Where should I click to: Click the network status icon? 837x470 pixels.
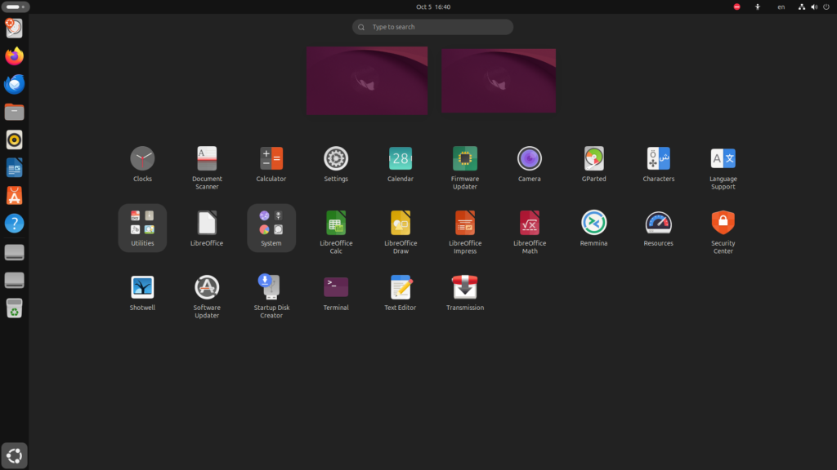pos(801,7)
